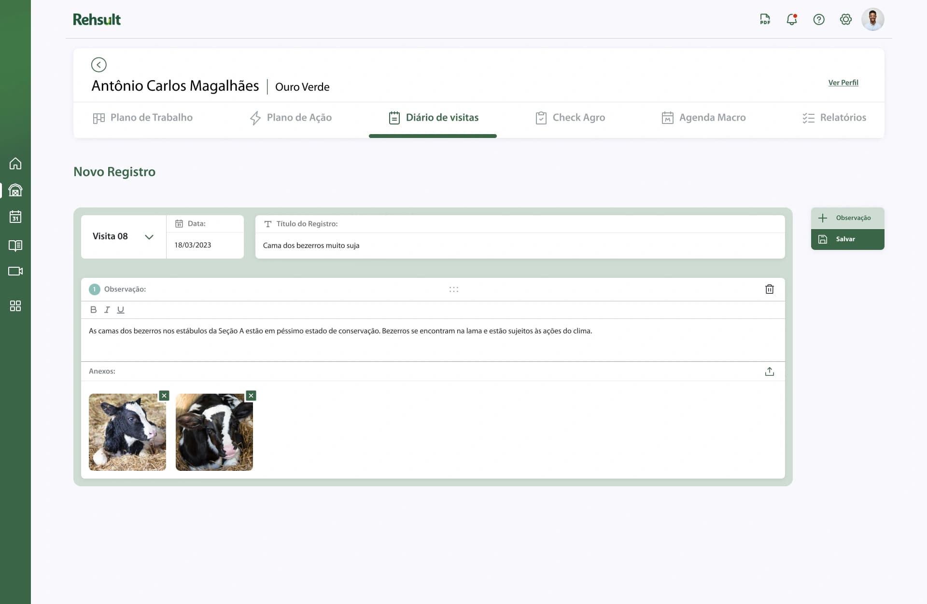Open the Agenda Macro tab
Viewport: 927px width, 604px height.
coord(703,118)
